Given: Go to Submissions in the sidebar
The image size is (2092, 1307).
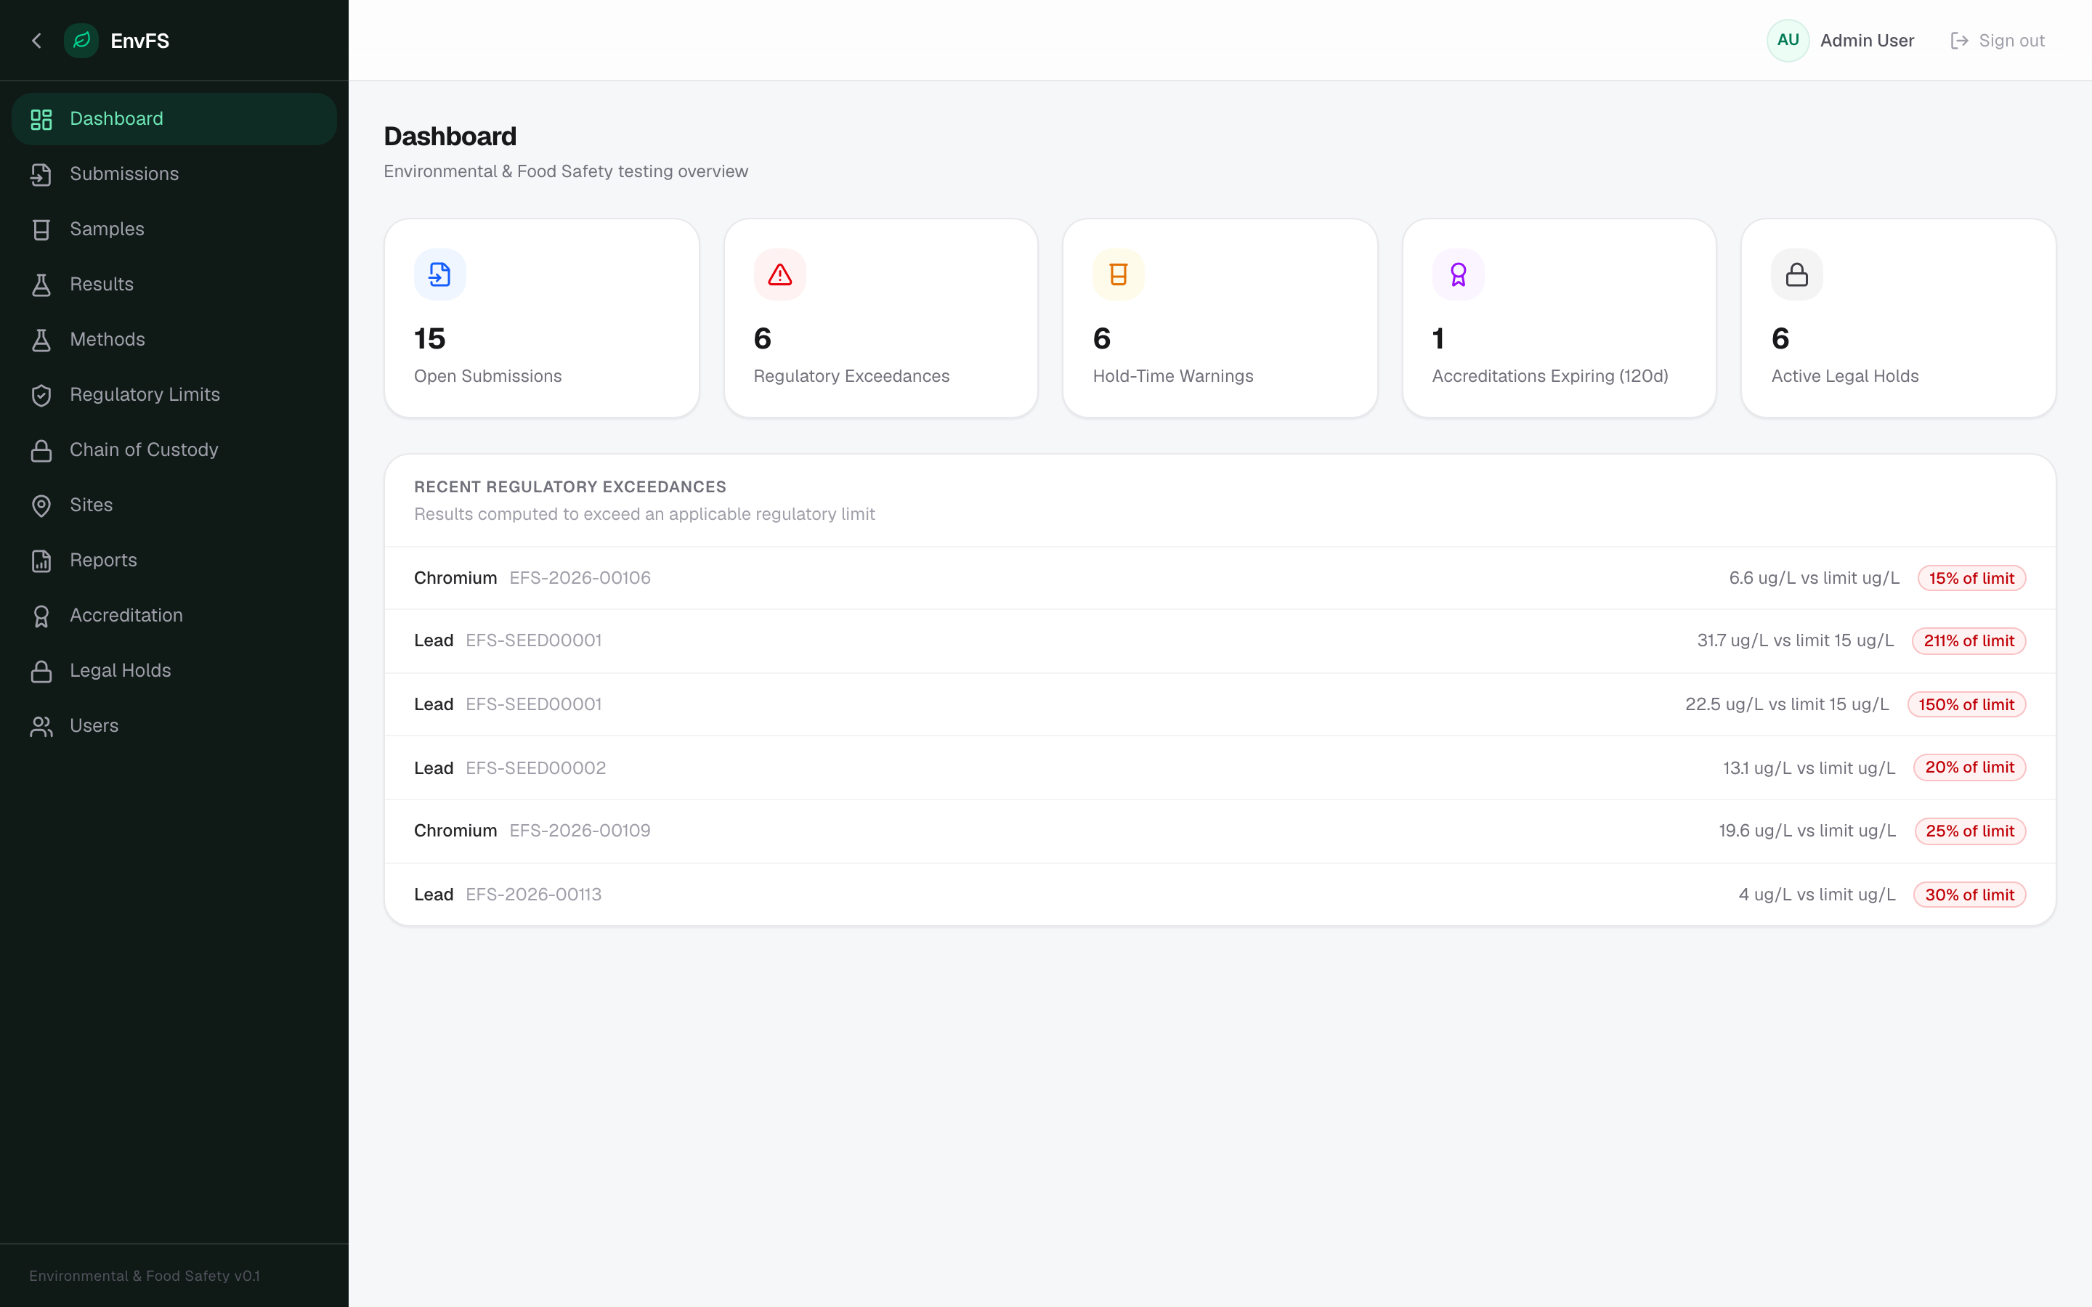Looking at the screenshot, I should 174,174.
